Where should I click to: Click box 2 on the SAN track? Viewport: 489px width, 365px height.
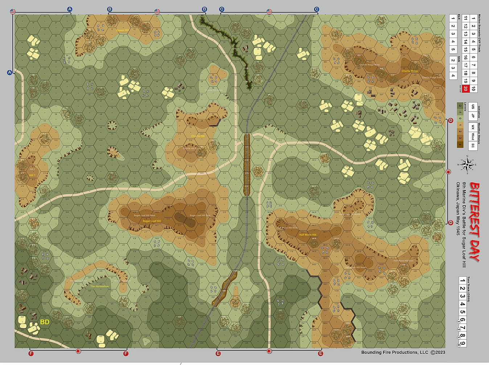point(453,60)
